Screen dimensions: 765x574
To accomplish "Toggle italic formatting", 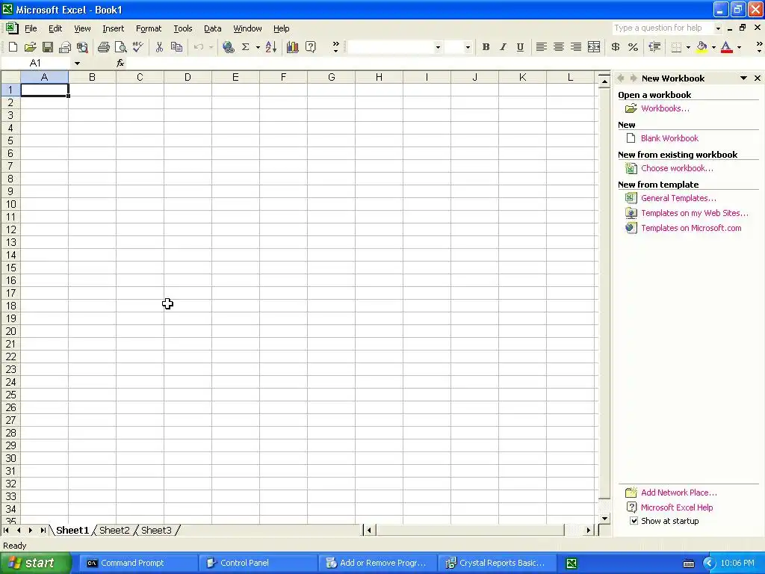I will (x=503, y=47).
